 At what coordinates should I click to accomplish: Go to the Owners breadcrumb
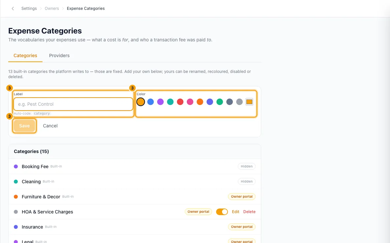[52, 9]
